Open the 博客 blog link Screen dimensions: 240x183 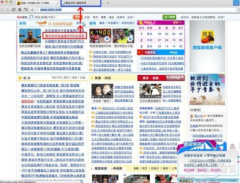(104, 17)
